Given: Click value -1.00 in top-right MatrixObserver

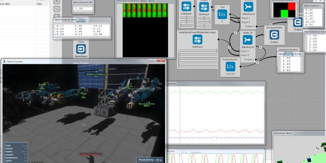Looking at the screenshot, I should pos(309,16).
